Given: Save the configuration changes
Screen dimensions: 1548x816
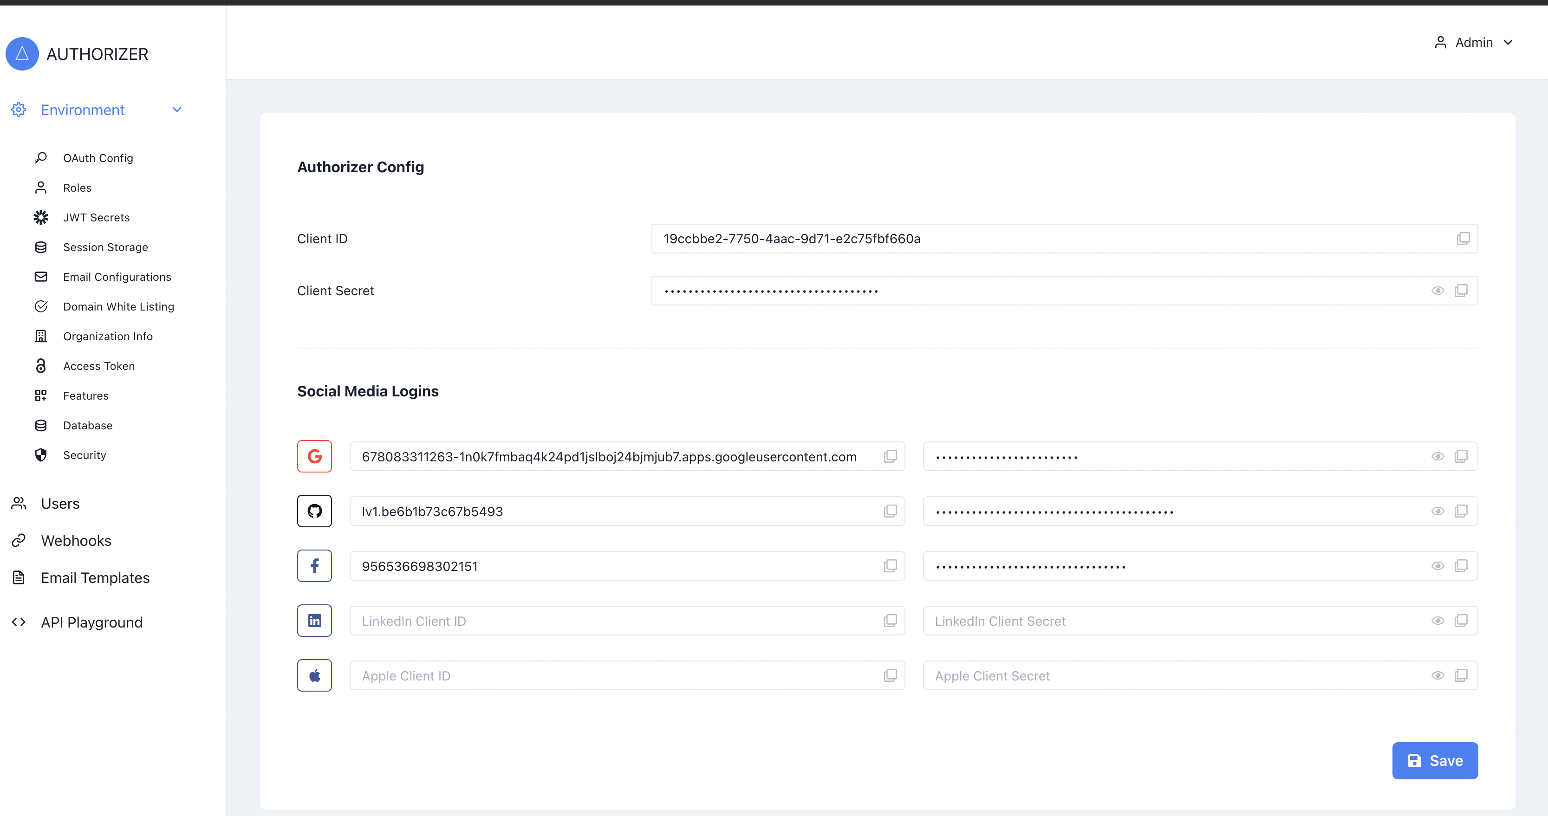Looking at the screenshot, I should pyautogui.click(x=1435, y=761).
